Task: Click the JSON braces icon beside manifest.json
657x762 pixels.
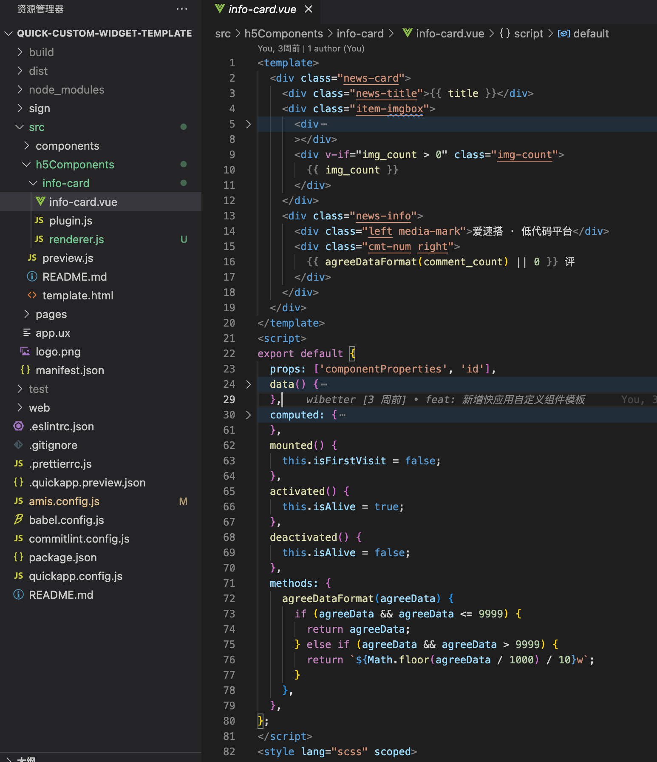Action: coord(25,370)
